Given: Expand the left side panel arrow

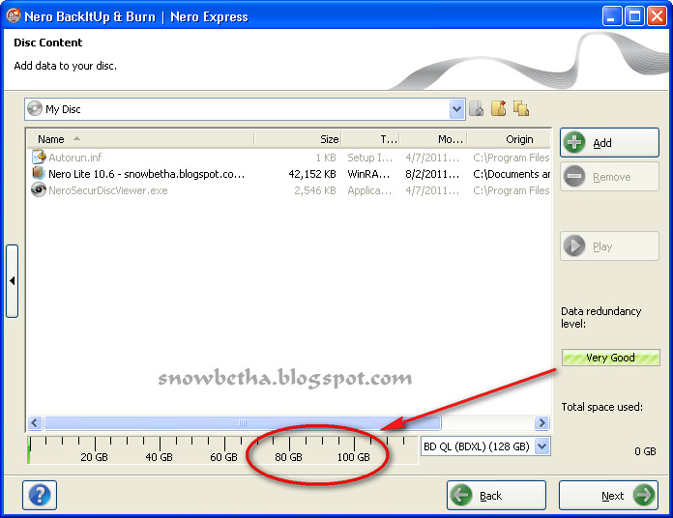Looking at the screenshot, I should 12,281.
